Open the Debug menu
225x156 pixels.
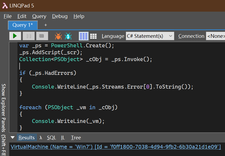[x=59, y=16]
